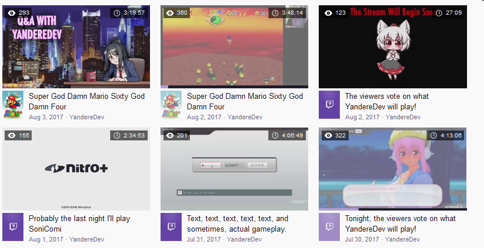Image resolution: width=484 pixels, height=248 pixels.
Task: Click the 'Jul 31, 2017' date text
Action: (x=204, y=239)
